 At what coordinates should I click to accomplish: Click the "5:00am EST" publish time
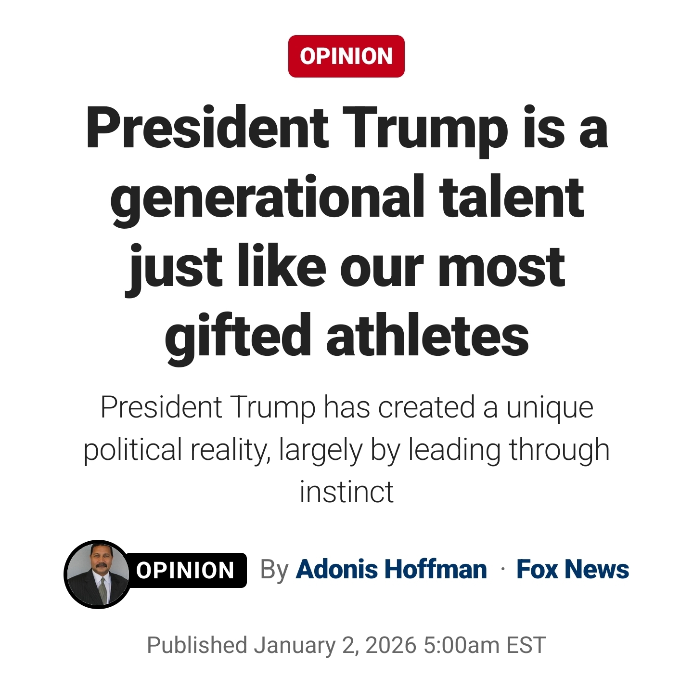point(485,645)
